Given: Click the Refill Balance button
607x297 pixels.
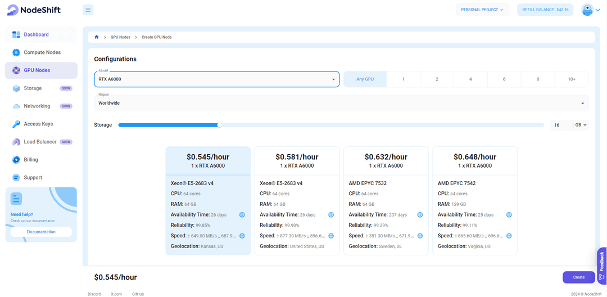Looking at the screenshot, I should pyautogui.click(x=545, y=10).
